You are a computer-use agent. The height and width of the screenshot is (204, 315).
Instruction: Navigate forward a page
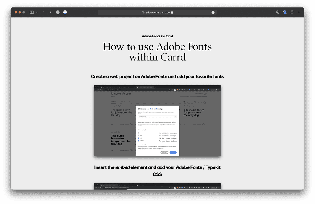tap(50, 12)
